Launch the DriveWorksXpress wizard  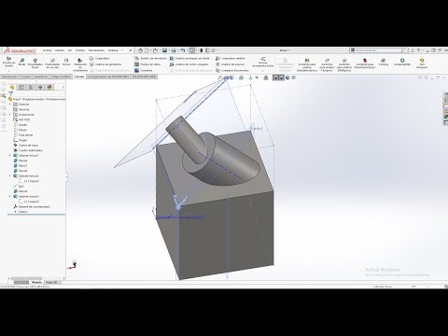365,63
